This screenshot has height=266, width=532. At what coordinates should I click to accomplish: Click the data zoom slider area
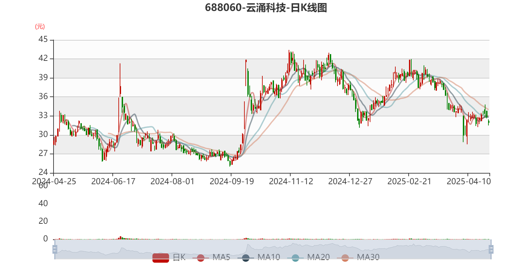[273, 249]
